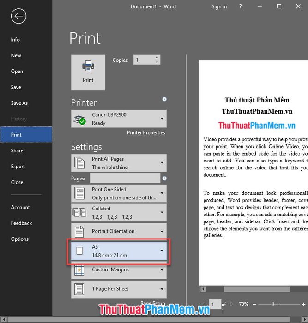Click the Print button with printer icon
This screenshot has height=323, width=308.
88,72
